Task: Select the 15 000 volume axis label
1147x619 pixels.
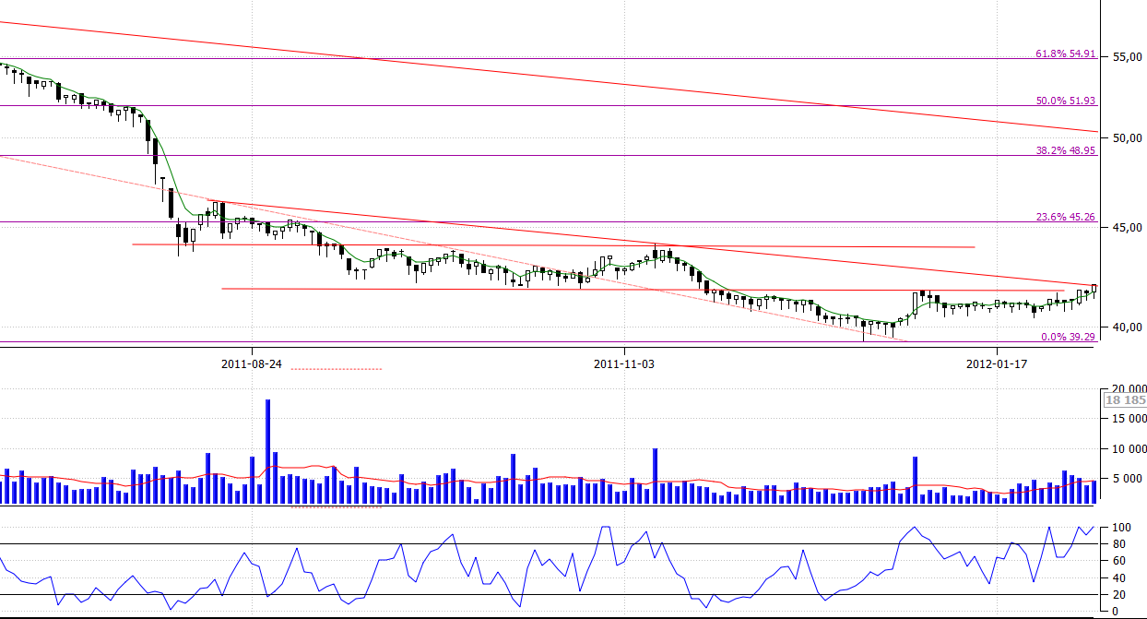Action: 1125,419
